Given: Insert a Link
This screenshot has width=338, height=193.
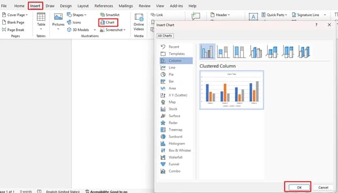Looking at the screenshot, I should 157,15.
